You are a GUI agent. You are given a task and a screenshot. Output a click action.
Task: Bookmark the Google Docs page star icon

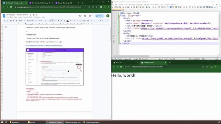click(x=97, y=7)
